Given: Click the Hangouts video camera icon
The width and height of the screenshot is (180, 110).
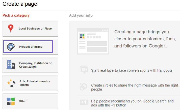Looking at the screenshot, I should (83, 70).
